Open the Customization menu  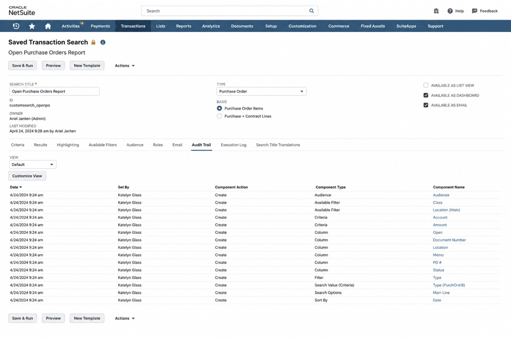click(302, 26)
